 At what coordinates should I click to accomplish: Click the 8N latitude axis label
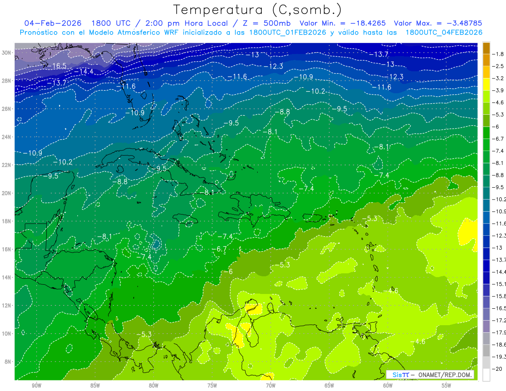(x=8, y=361)
